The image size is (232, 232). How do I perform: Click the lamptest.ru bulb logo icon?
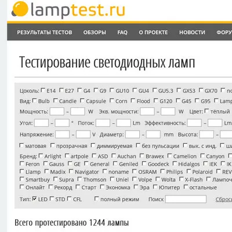point(20,9)
